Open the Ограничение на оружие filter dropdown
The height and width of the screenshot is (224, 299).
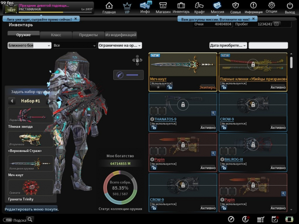click(120, 46)
